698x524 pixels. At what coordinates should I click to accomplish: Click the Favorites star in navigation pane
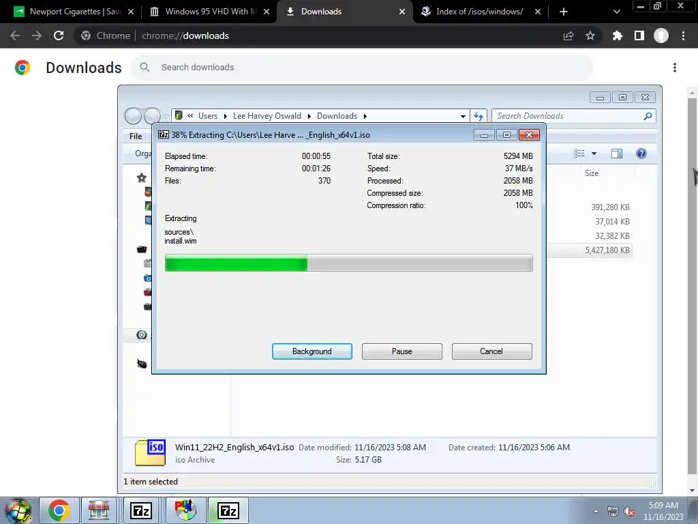tap(142, 178)
